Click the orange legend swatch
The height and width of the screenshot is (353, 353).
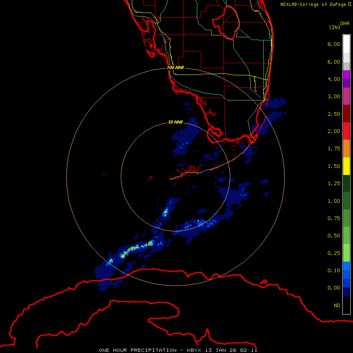346,148
